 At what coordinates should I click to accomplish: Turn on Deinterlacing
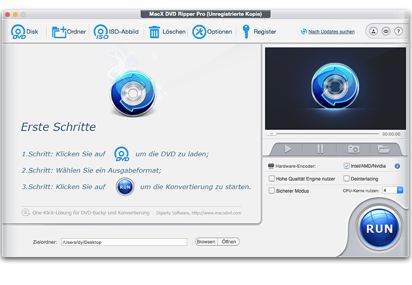pyautogui.click(x=346, y=179)
